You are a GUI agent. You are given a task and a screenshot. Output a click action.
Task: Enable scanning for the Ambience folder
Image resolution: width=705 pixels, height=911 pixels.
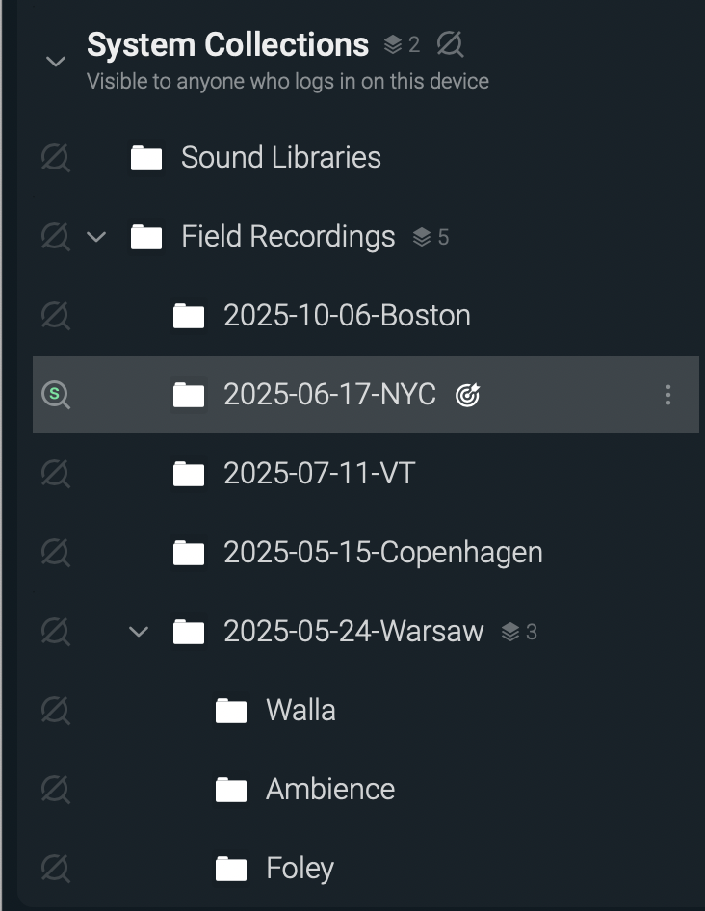56,789
